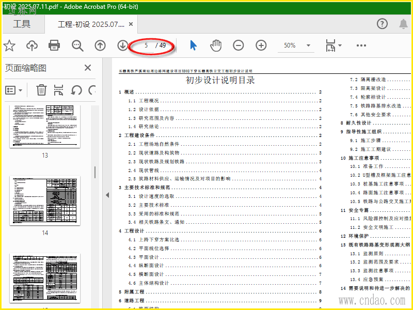
Task: Click TOC entry 1.2 设计依据
Action: pos(225,110)
